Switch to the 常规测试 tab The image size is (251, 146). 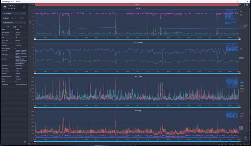click(x=6, y=18)
